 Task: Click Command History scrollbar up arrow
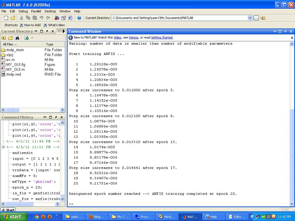pos(62,123)
